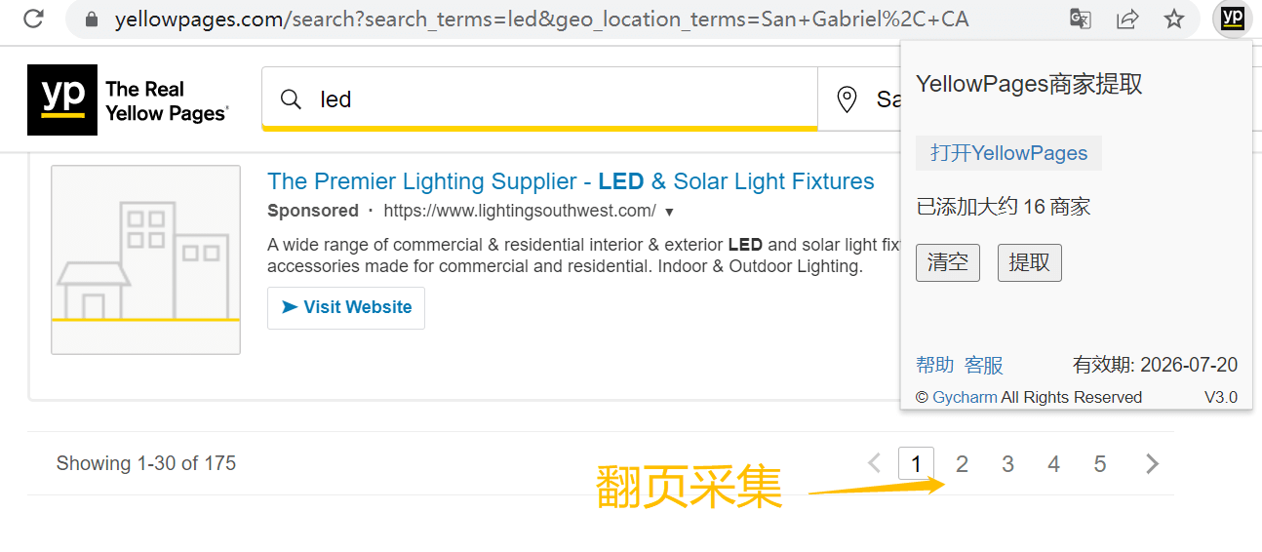Go to results page 2
Viewport: 1262px width, 552px height.
tap(962, 464)
